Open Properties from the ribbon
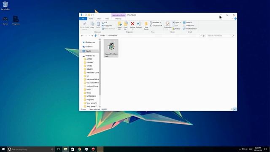 (x=167, y=25)
